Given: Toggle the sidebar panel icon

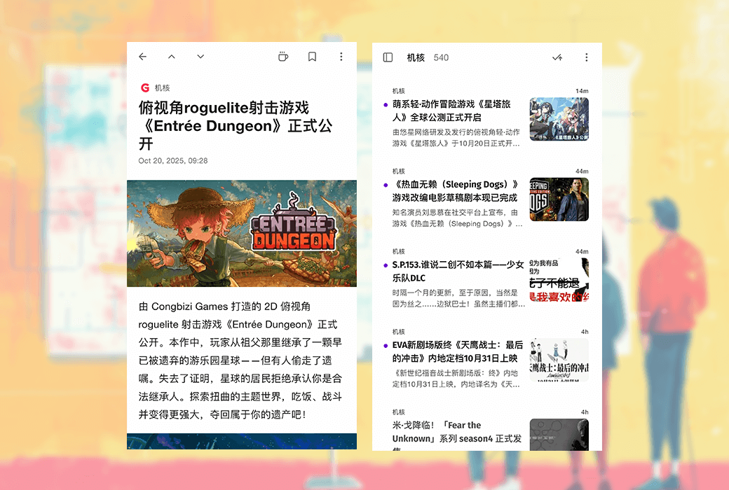Looking at the screenshot, I should pos(388,57).
